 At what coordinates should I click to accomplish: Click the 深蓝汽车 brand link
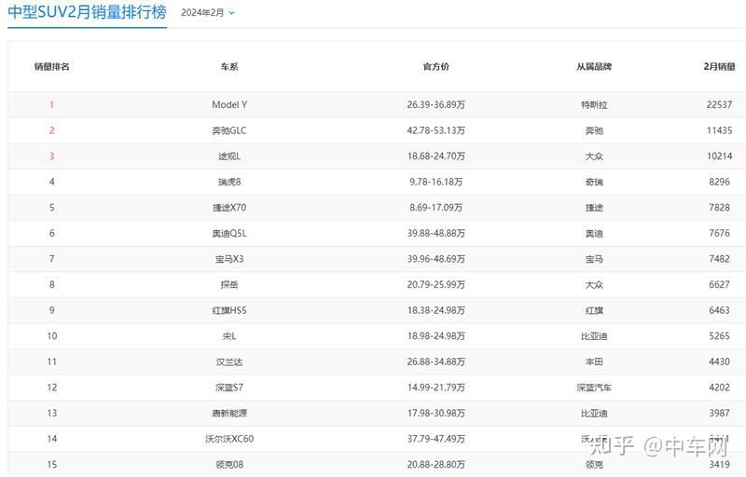594,388
